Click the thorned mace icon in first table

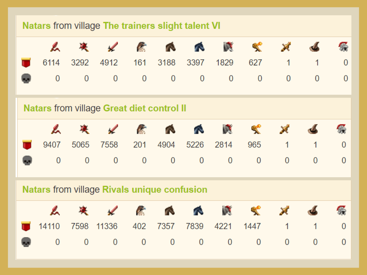point(84,47)
